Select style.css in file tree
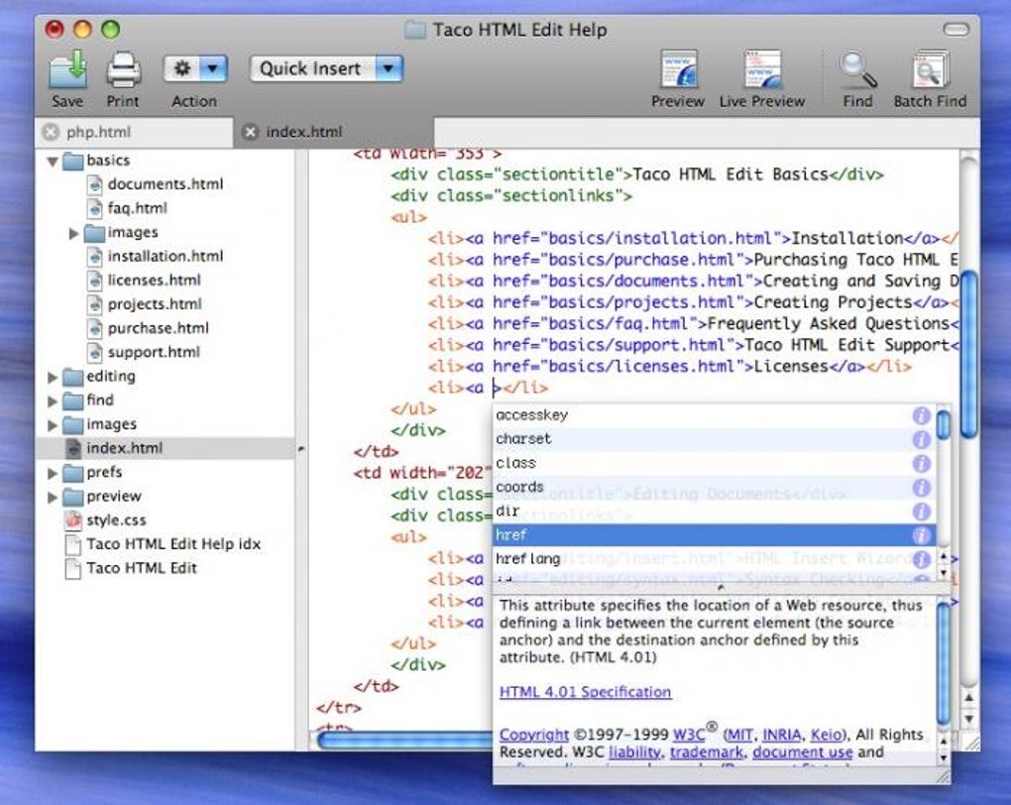The height and width of the screenshot is (805, 1011). point(116,519)
